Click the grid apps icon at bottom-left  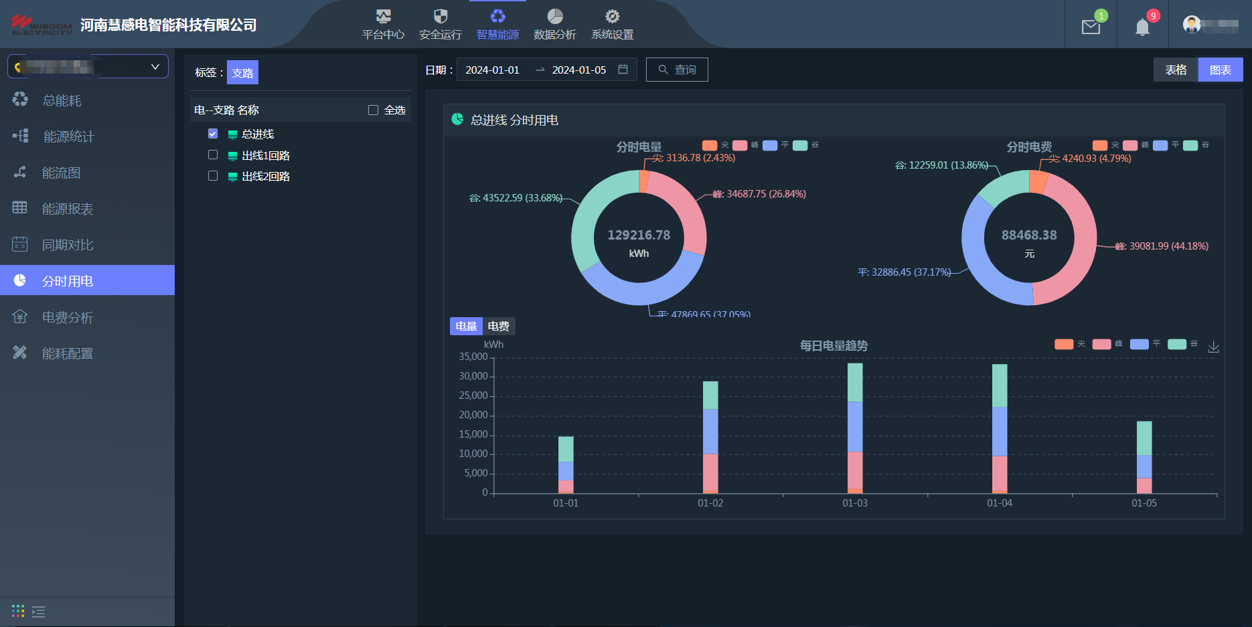point(18,611)
